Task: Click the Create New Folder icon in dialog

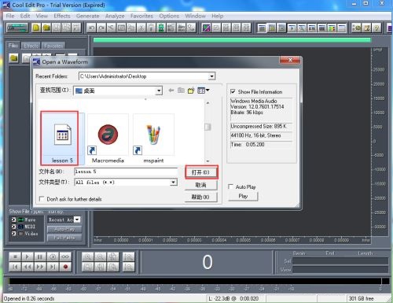Action: coord(191,91)
